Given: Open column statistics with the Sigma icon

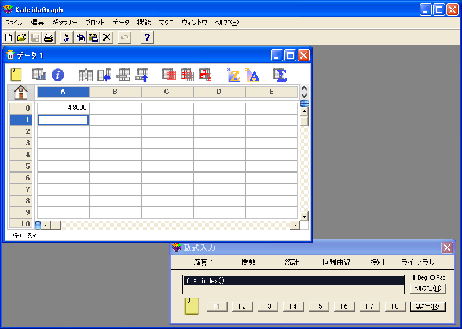Looking at the screenshot, I should pyautogui.click(x=280, y=75).
